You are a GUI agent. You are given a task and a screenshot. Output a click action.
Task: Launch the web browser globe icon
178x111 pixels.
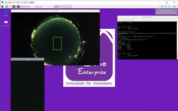tap(7, 7)
